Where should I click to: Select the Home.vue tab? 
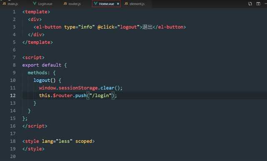[106, 4]
